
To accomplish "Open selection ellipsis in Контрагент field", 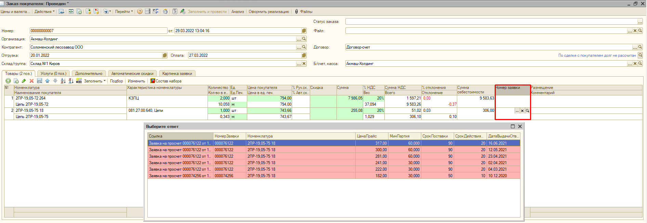I will [x=299, y=47].
